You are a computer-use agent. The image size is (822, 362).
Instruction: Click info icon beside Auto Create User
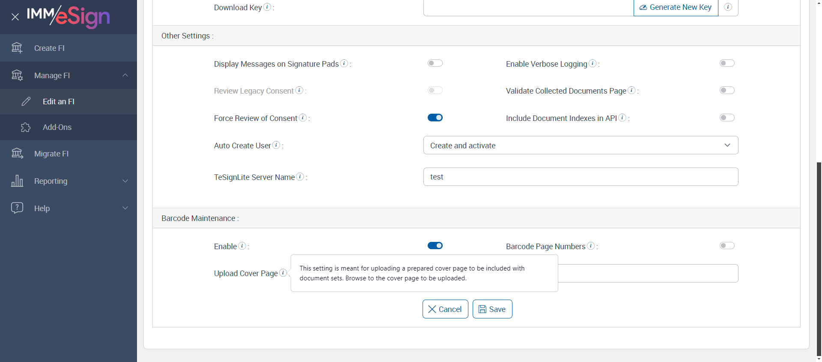(277, 145)
